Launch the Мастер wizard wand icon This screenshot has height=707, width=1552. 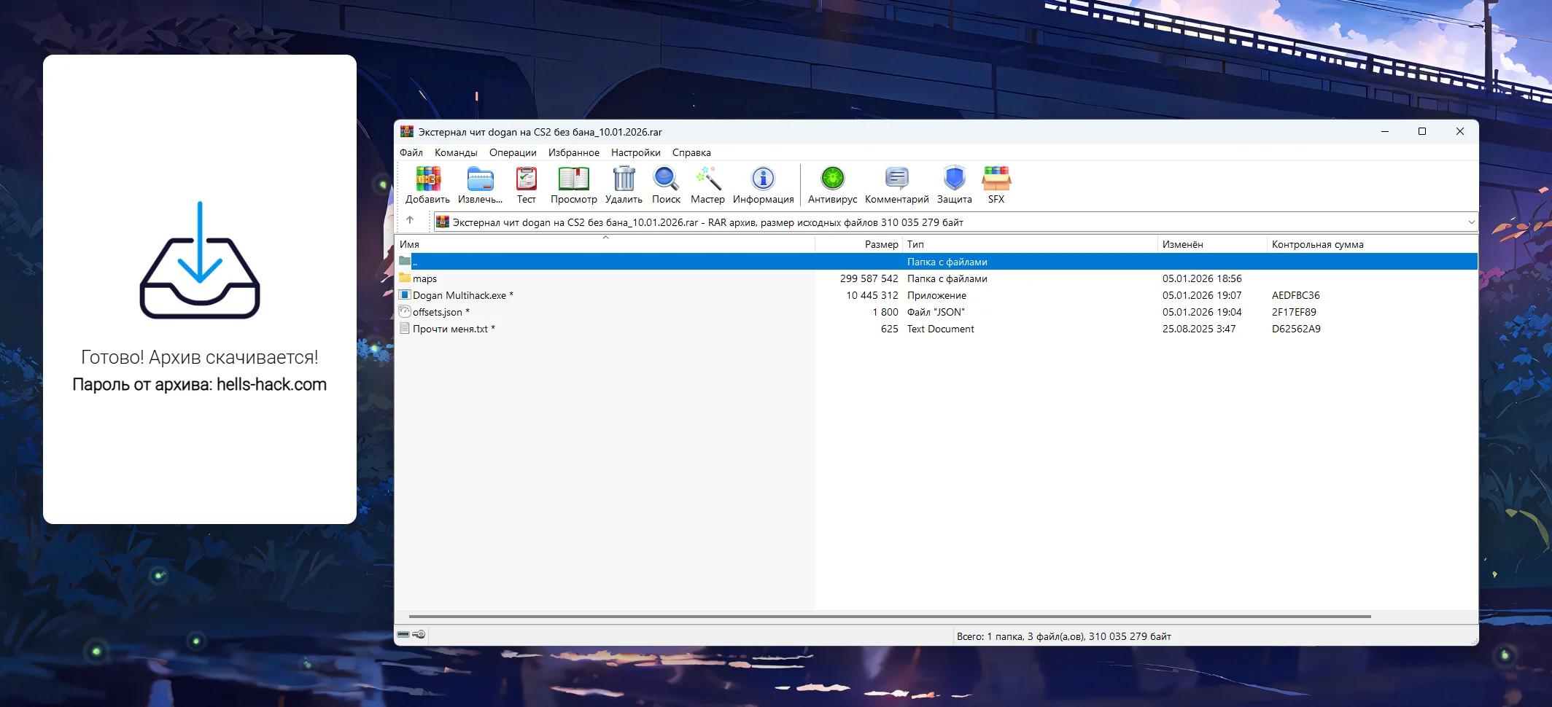coord(707,179)
